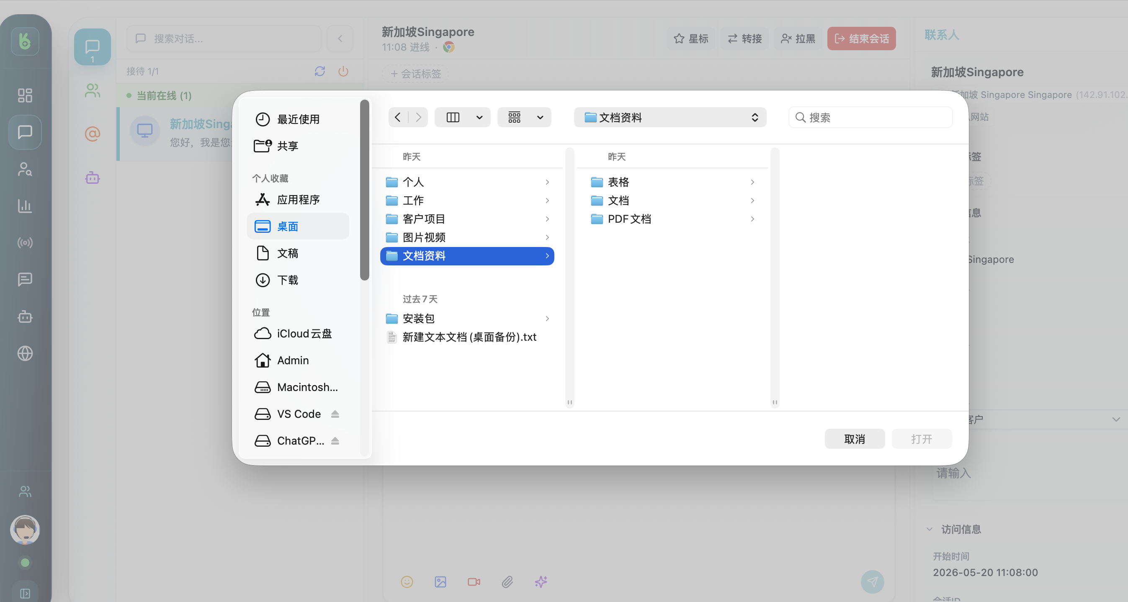The width and height of the screenshot is (1128, 602).
Task: Select 桌面 in the file dialog sidebar
Action: tap(298, 226)
